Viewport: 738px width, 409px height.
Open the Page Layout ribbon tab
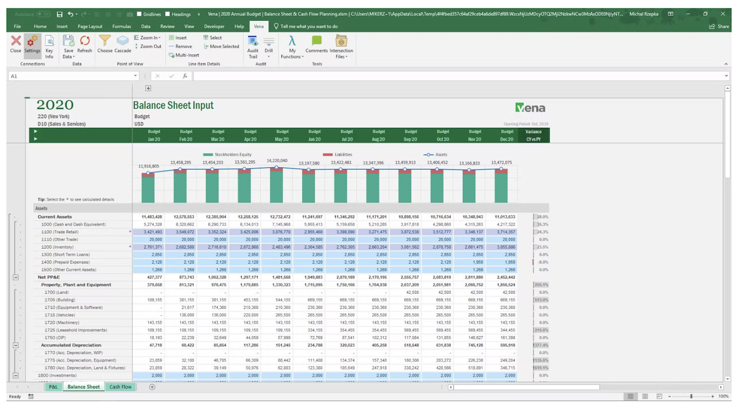90,26
